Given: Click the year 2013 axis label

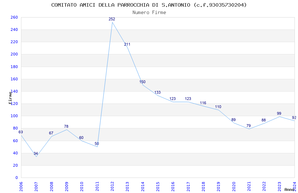Looking at the screenshot, I should click(127, 186).
